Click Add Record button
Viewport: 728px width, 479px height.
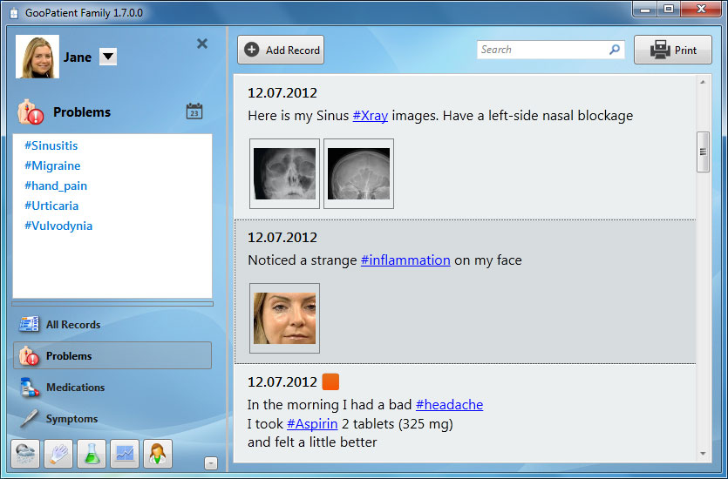pyautogui.click(x=281, y=50)
